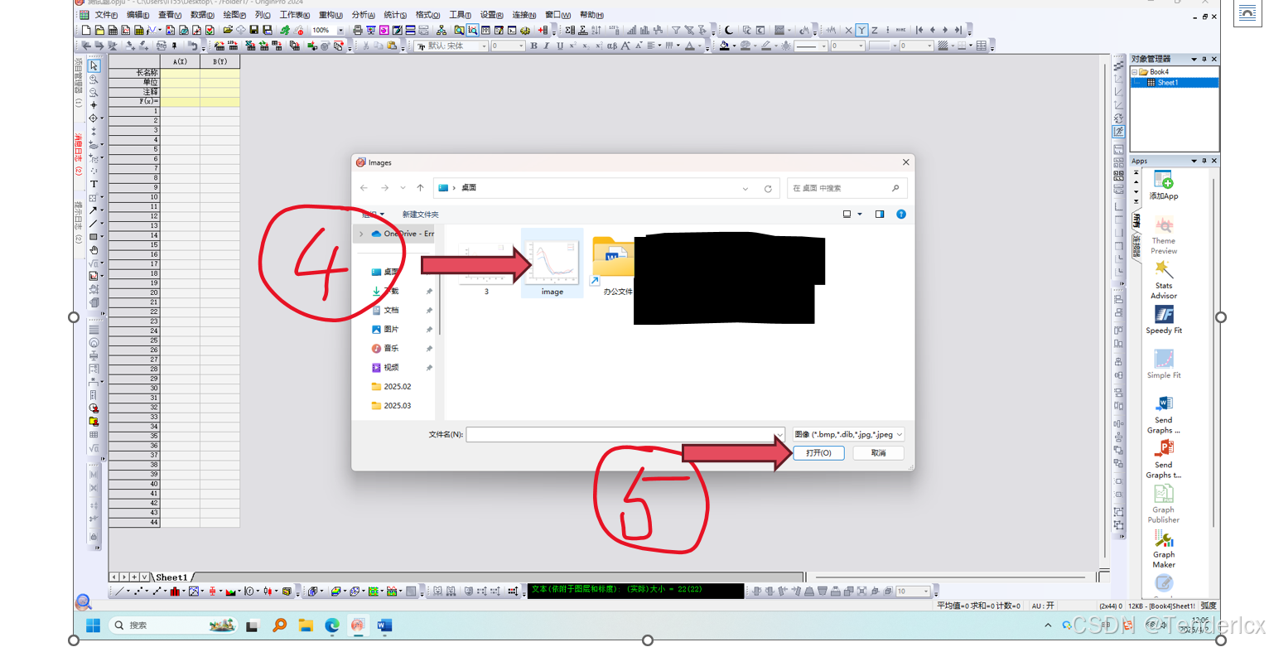This screenshot has height=647, width=1269.
Task: Open the 文件(F) menu
Action: tap(106, 15)
